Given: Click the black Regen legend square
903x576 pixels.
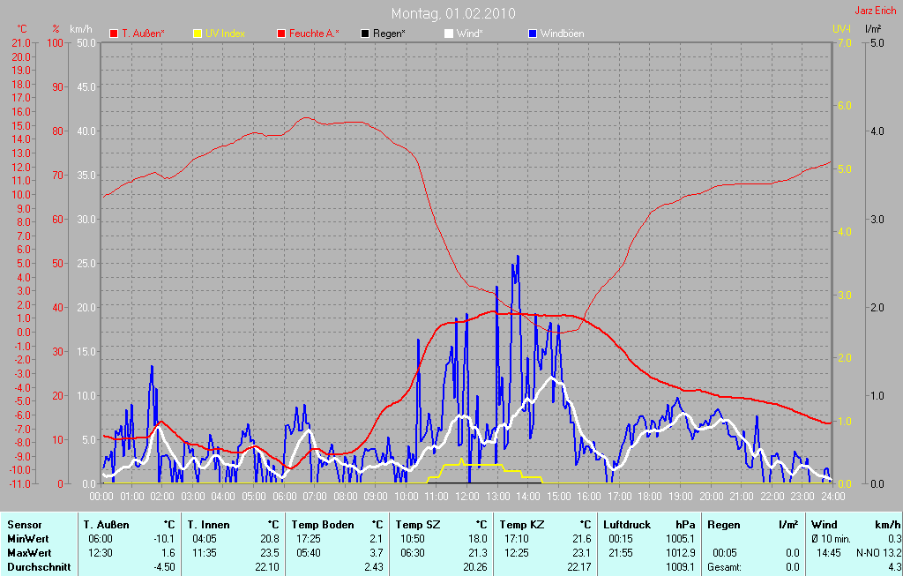Looking at the screenshot, I should (365, 34).
